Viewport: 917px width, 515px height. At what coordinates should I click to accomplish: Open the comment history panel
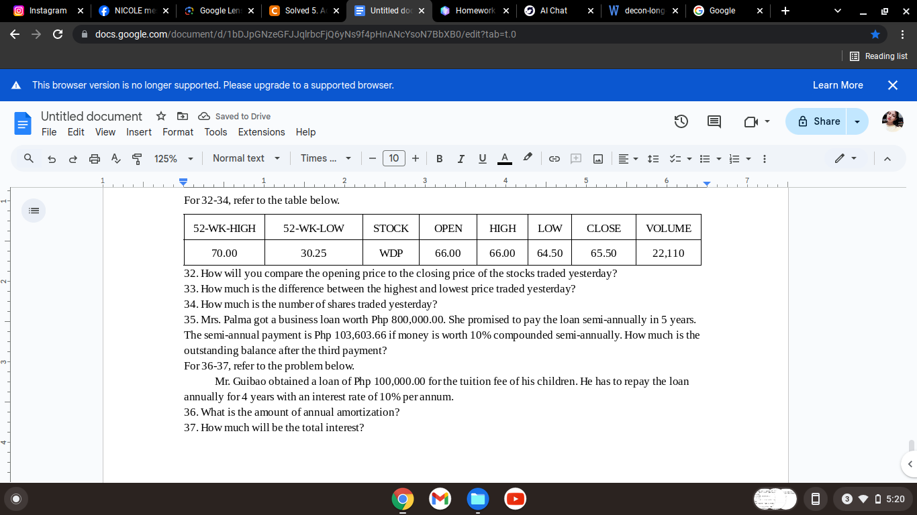point(714,121)
